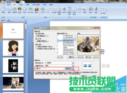Viewport: 127px width, 93px height.
Task: Move selected album picture down
Action: coord(62,57)
